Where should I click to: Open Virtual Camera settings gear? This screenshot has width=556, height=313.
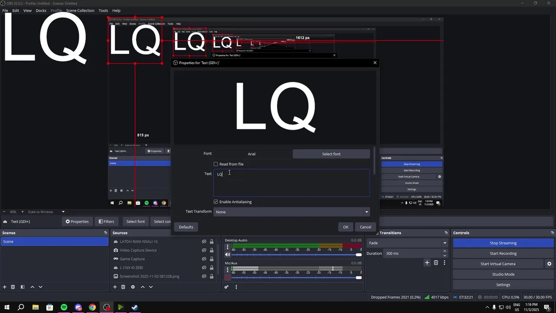[x=549, y=264]
